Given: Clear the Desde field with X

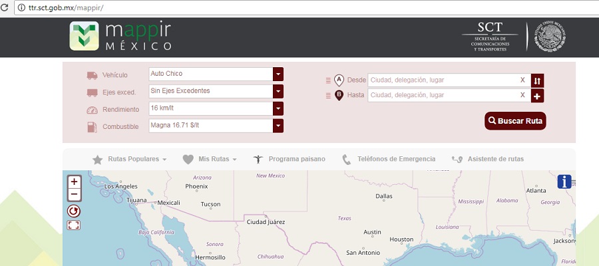Looking at the screenshot, I should [x=522, y=80].
